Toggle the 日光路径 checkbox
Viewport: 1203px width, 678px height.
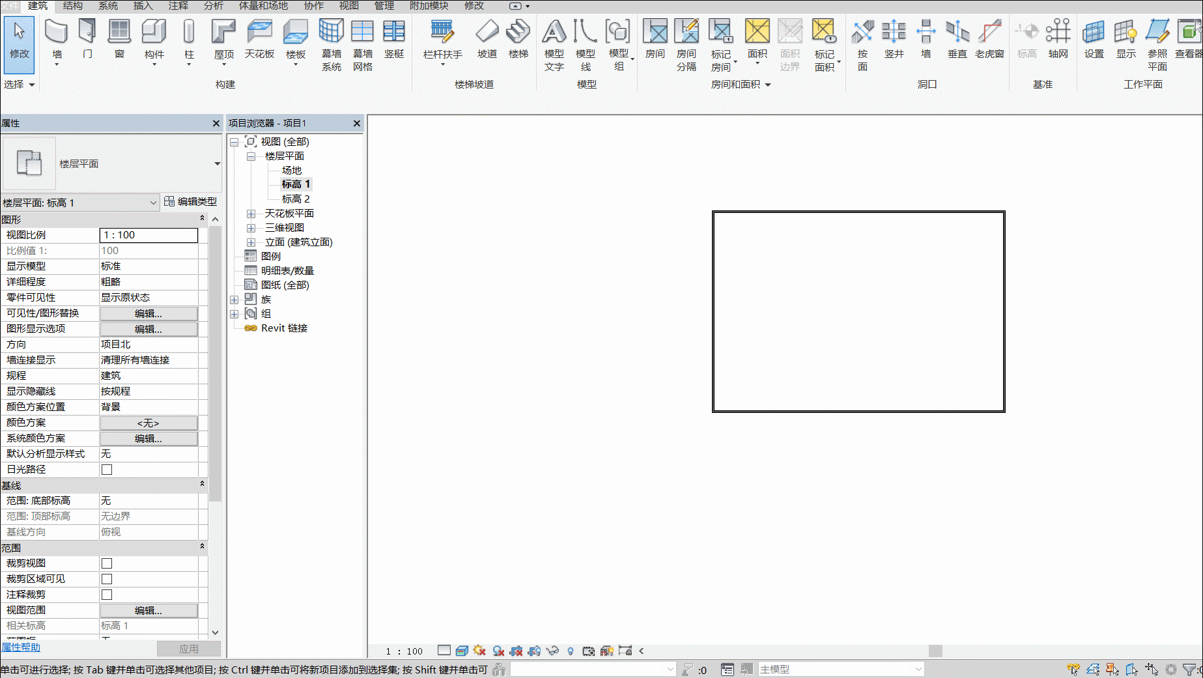point(107,470)
